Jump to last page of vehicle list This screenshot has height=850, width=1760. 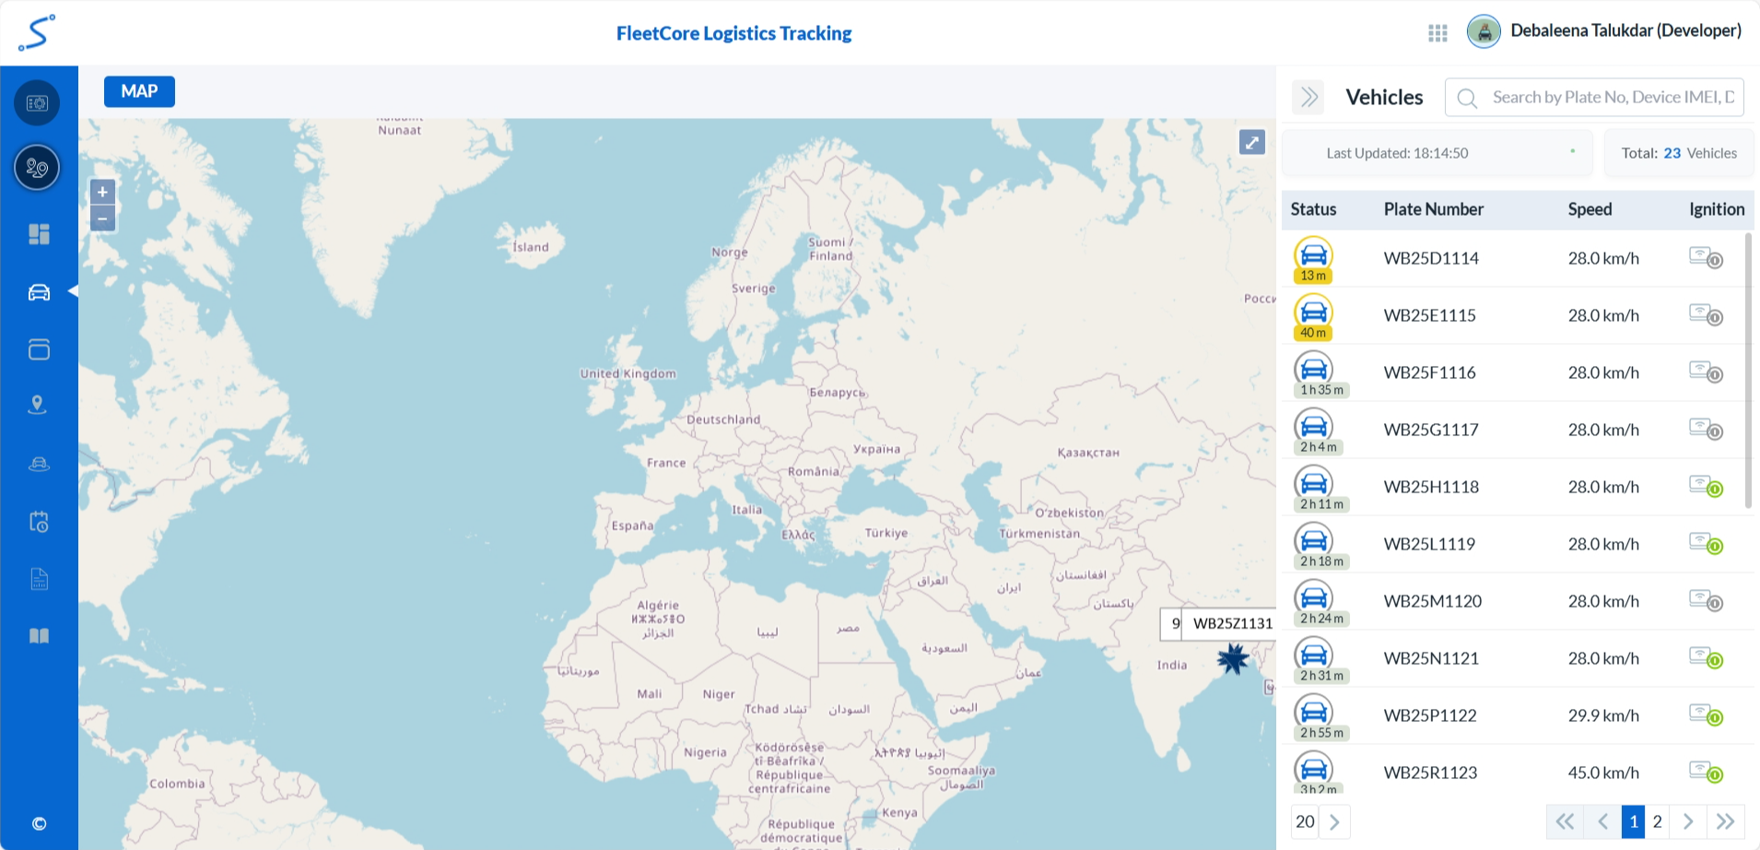pyautogui.click(x=1725, y=821)
